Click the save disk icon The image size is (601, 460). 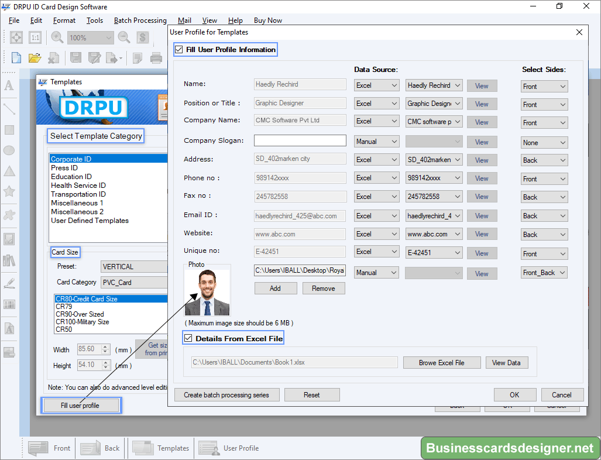click(75, 58)
